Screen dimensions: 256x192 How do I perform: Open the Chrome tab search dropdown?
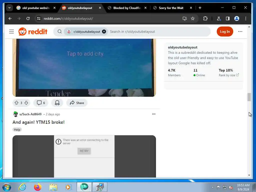[x=9, y=8]
